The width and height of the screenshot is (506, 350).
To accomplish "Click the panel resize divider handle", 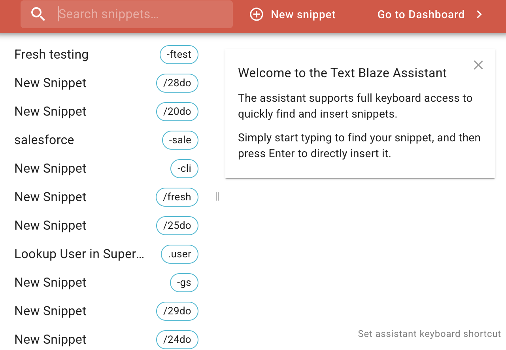I will [217, 196].
